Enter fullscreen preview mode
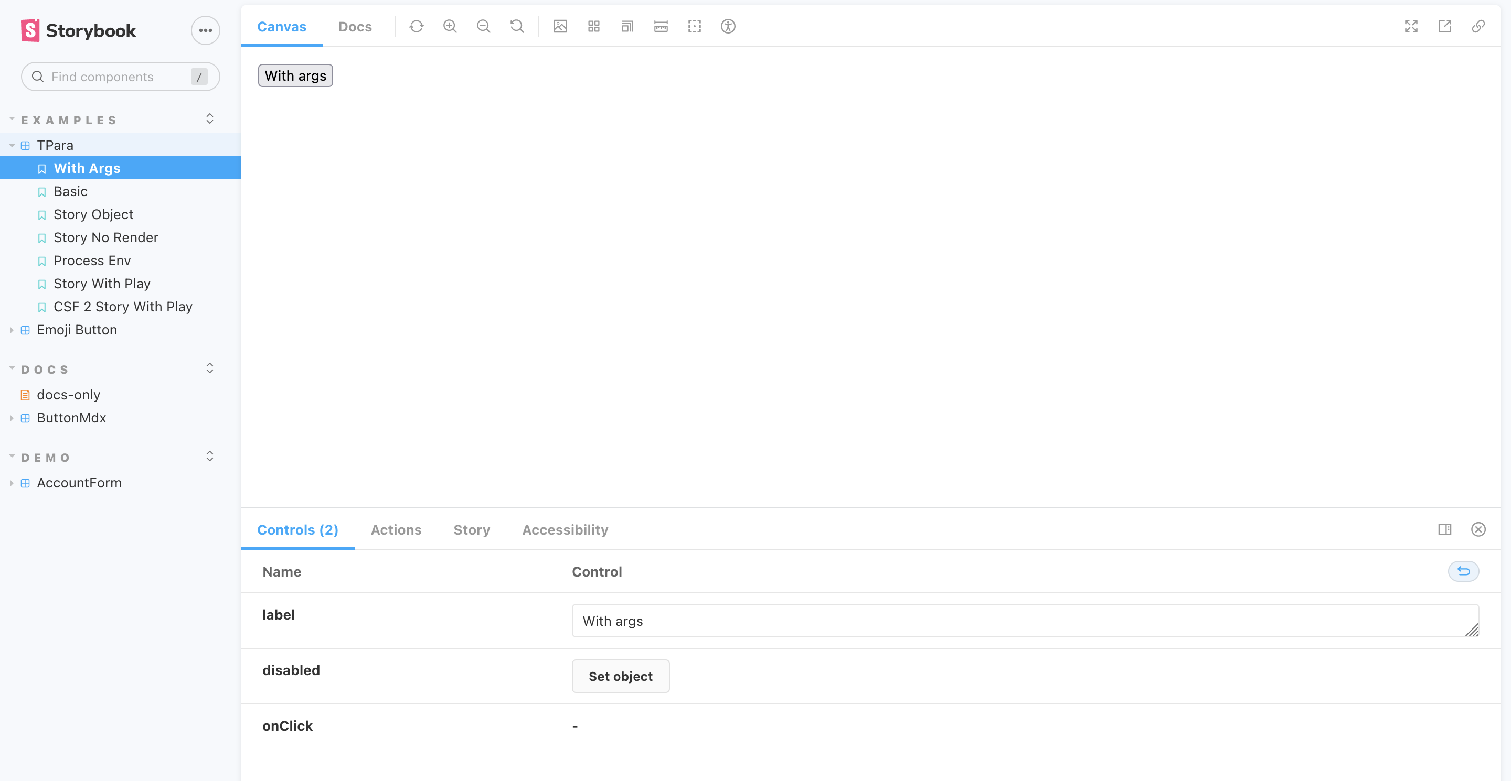This screenshot has width=1511, height=781. click(x=1412, y=26)
